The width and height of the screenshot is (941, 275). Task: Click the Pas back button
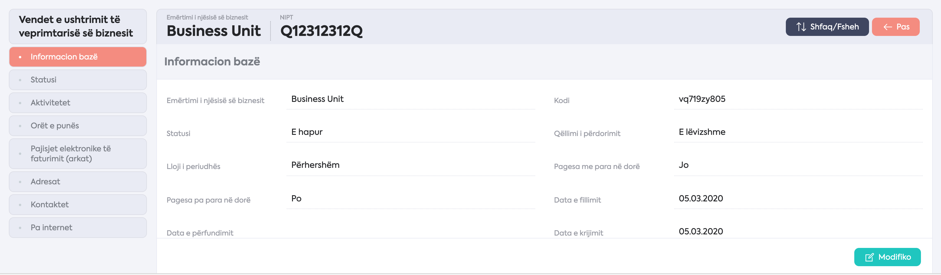(895, 26)
